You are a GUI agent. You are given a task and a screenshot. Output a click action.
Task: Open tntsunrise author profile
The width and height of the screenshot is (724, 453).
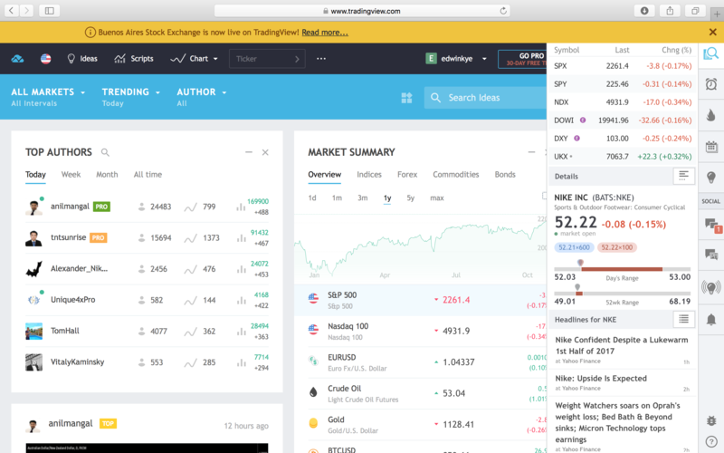pos(69,237)
